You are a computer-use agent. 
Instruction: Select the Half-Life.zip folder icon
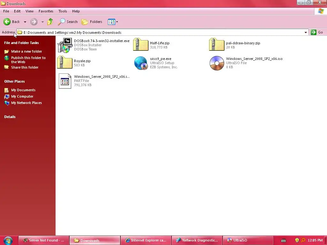point(141,44)
